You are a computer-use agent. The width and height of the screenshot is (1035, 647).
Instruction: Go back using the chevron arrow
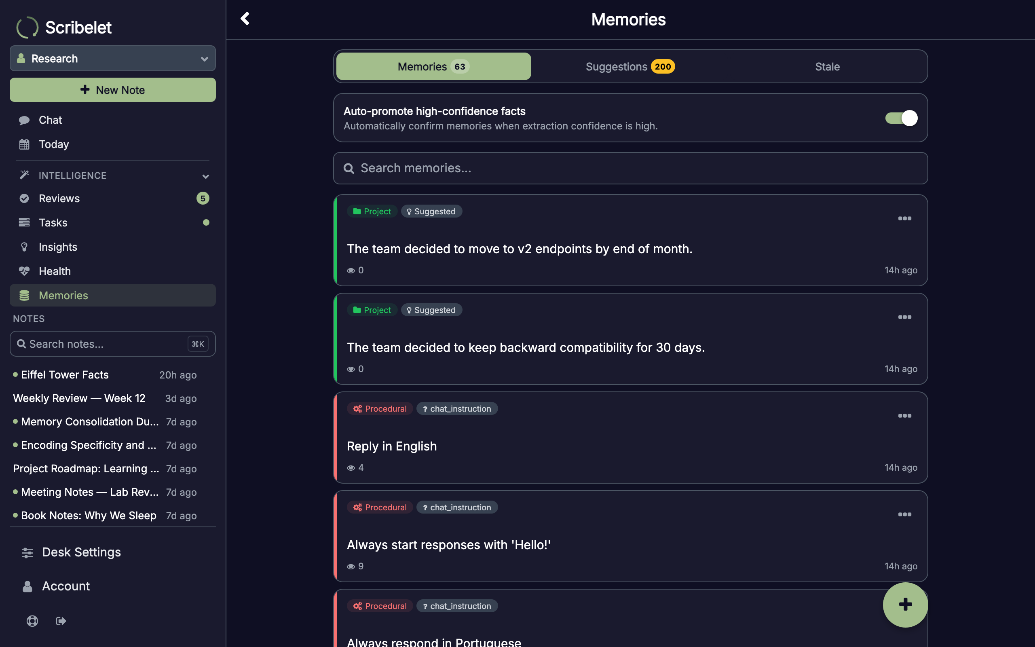coord(245,19)
